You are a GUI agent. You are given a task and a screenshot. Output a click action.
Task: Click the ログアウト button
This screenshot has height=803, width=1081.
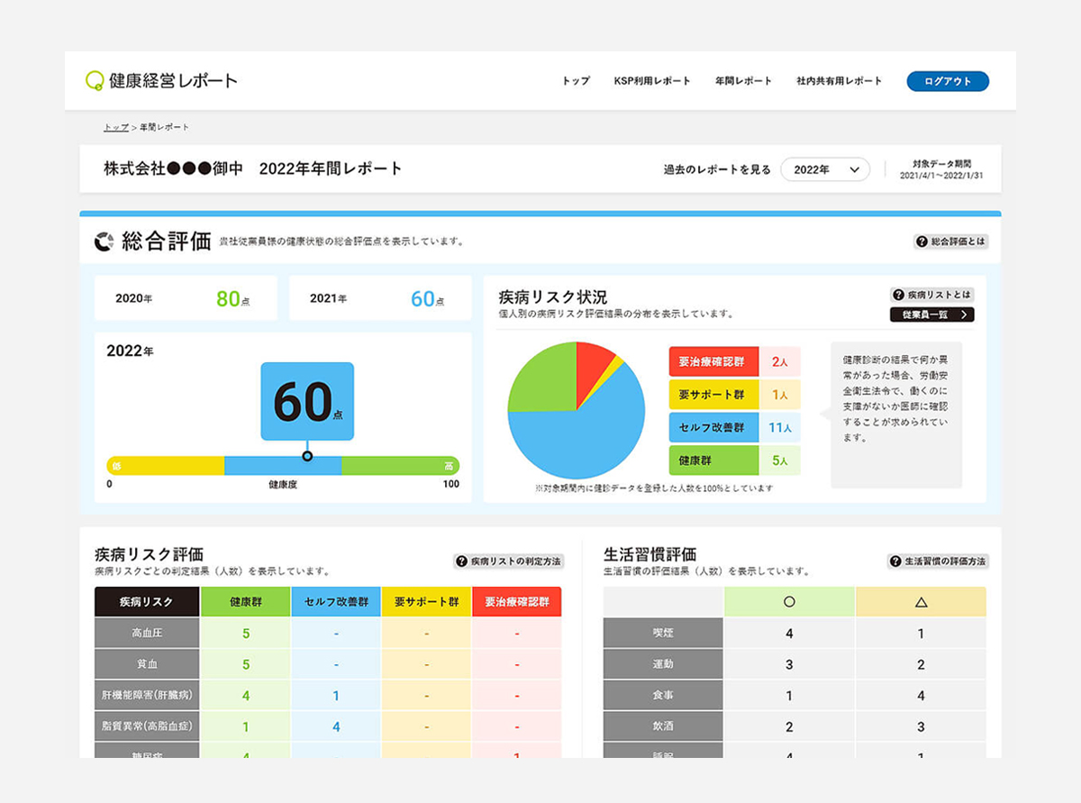point(948,81)
